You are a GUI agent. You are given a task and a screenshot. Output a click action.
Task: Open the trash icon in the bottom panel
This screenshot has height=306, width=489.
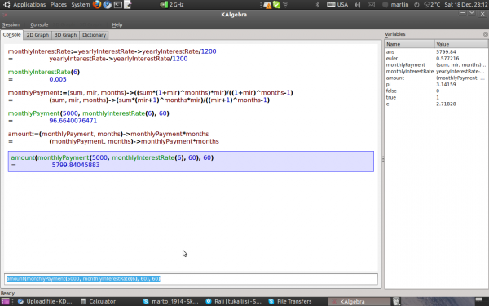[396, 301]
